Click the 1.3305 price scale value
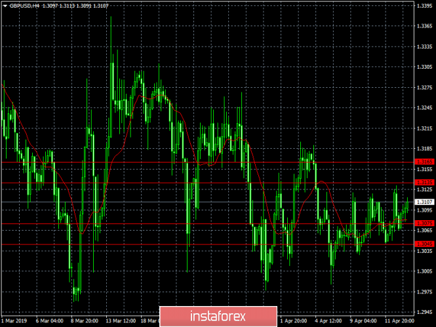 point(425,67)
